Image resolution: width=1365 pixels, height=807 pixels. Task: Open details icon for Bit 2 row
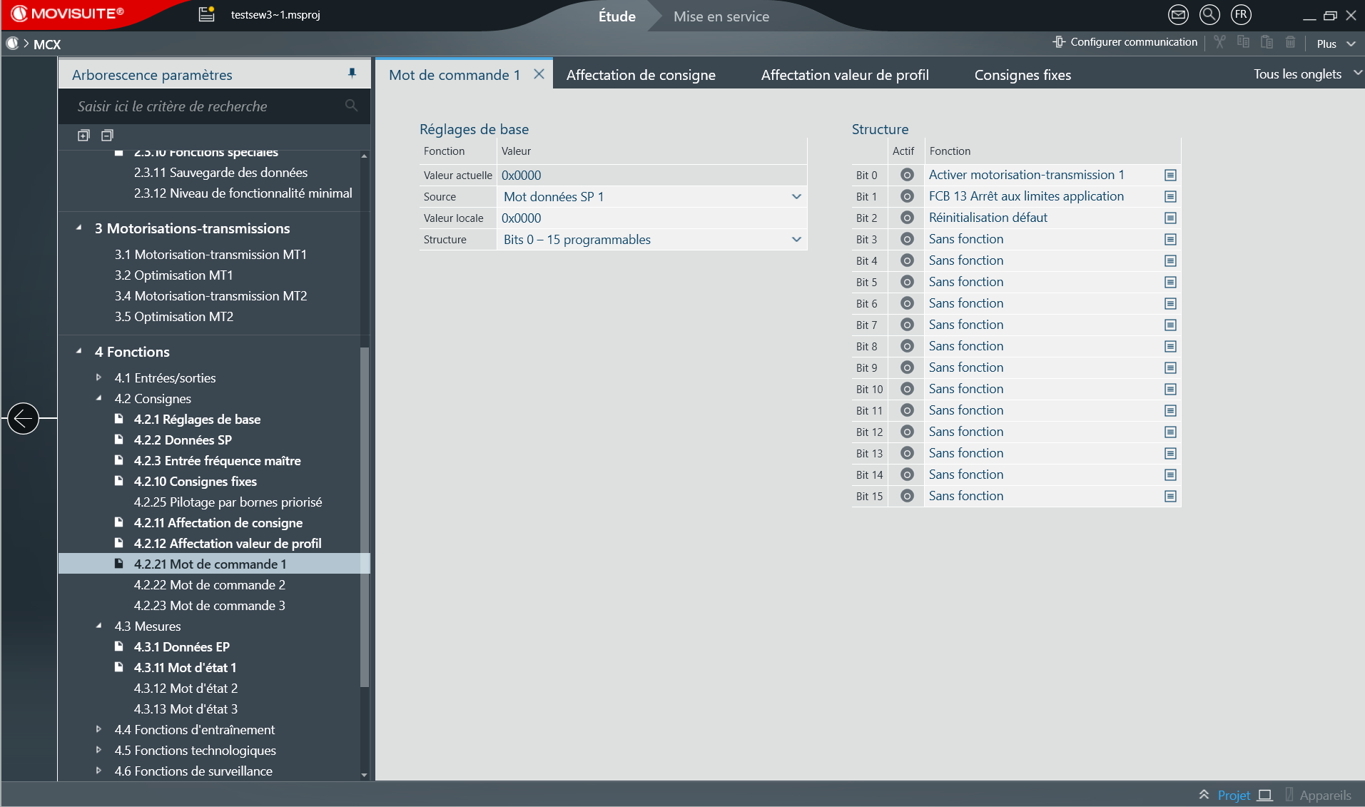(x=1170, y=218)
